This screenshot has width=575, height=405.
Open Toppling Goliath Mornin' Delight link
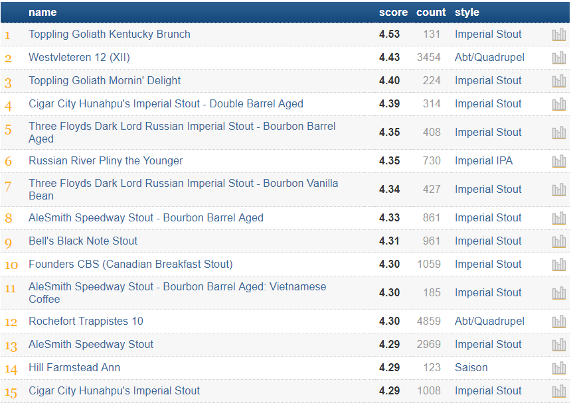[x=104, y=81]
